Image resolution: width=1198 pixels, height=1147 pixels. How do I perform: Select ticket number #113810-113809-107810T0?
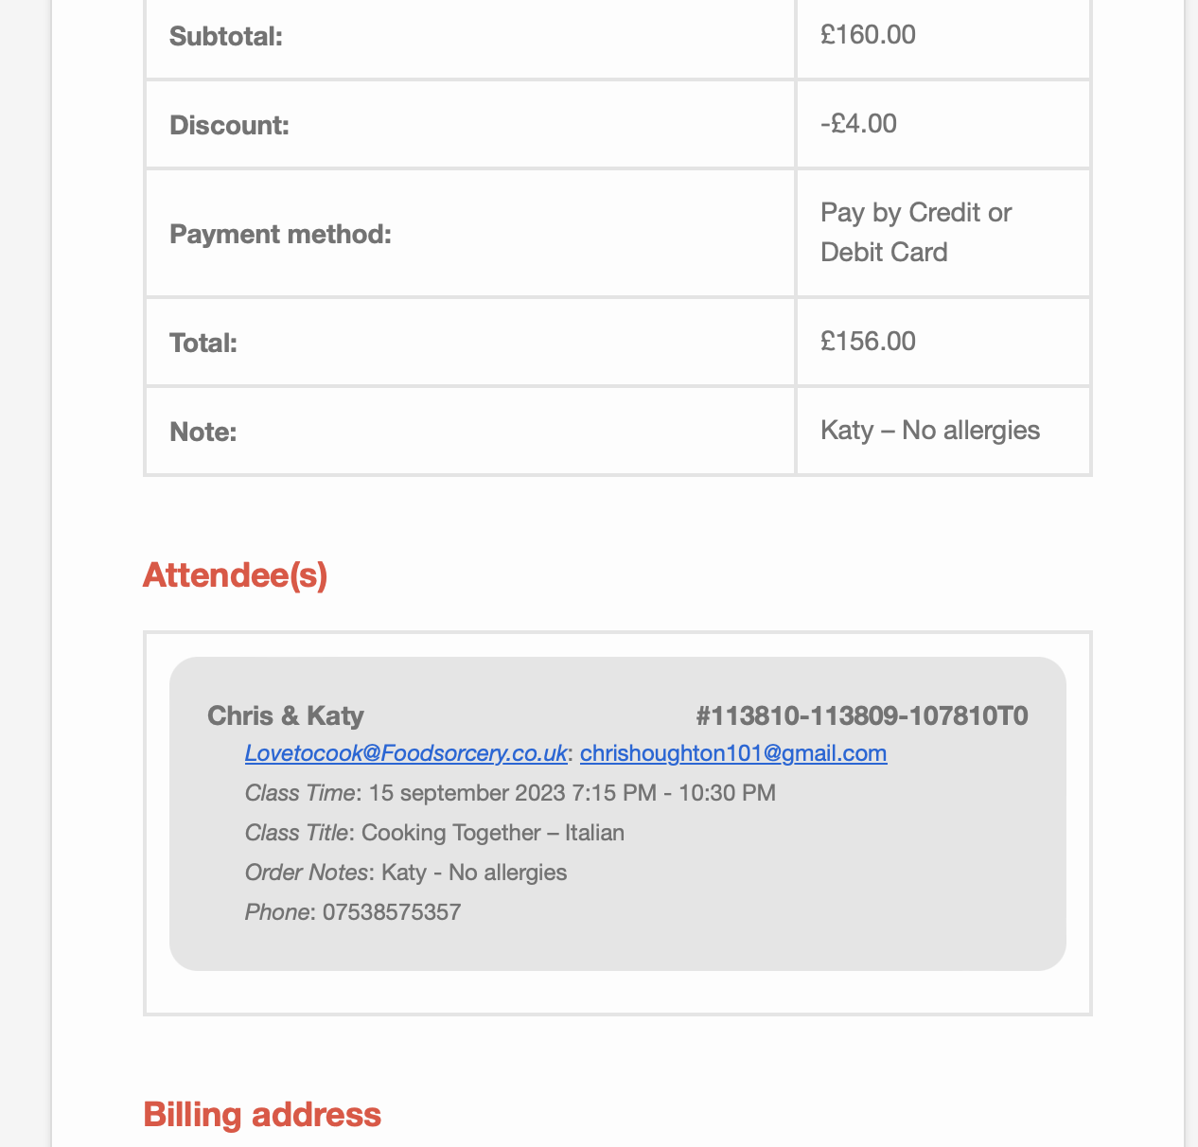coord(862,715)
